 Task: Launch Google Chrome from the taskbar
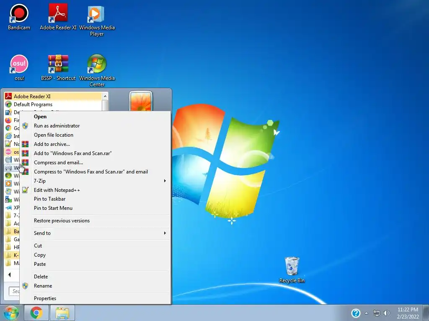click(36, 313)
